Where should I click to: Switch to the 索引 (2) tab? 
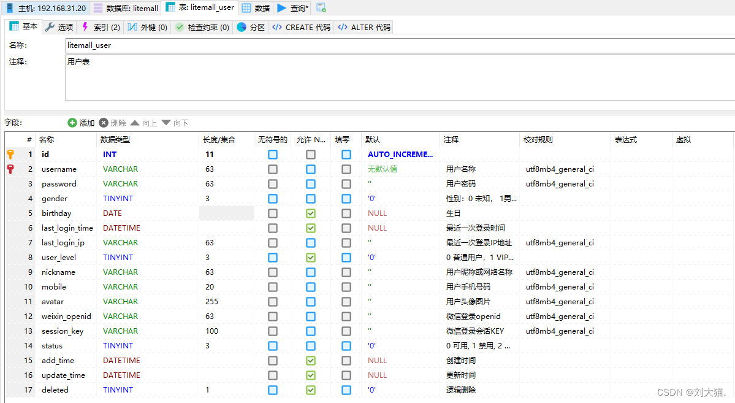click(101, 27)
